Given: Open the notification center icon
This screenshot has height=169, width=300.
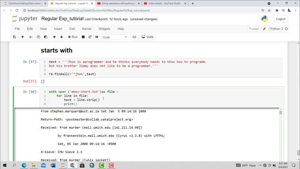Looking at the screenshot, I should [x=294, y=165].
